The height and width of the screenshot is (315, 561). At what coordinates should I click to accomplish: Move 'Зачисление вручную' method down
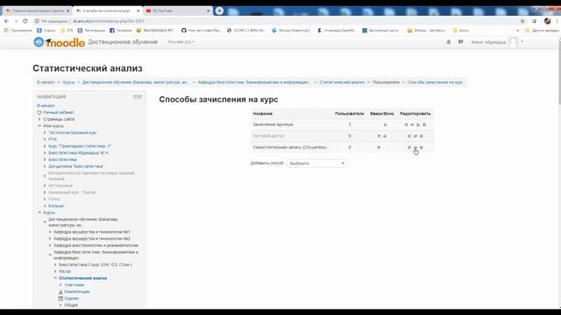385,124
